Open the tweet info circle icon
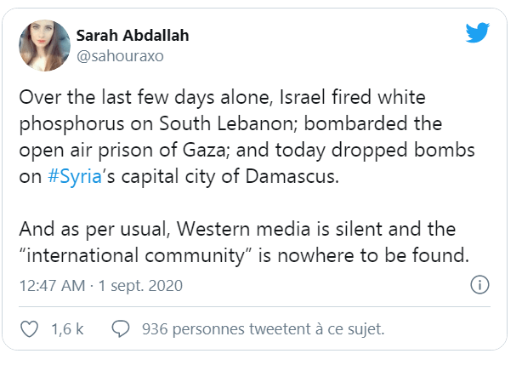522x365 pixels. [479, 285]
